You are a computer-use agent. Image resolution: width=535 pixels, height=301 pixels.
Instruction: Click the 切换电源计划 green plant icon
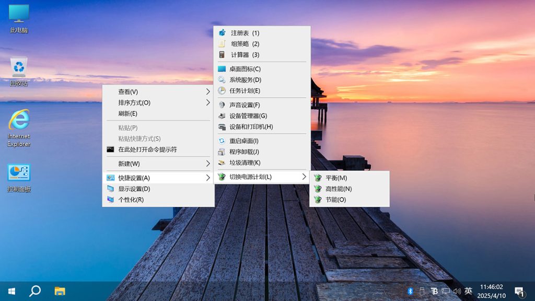[222, 177]
